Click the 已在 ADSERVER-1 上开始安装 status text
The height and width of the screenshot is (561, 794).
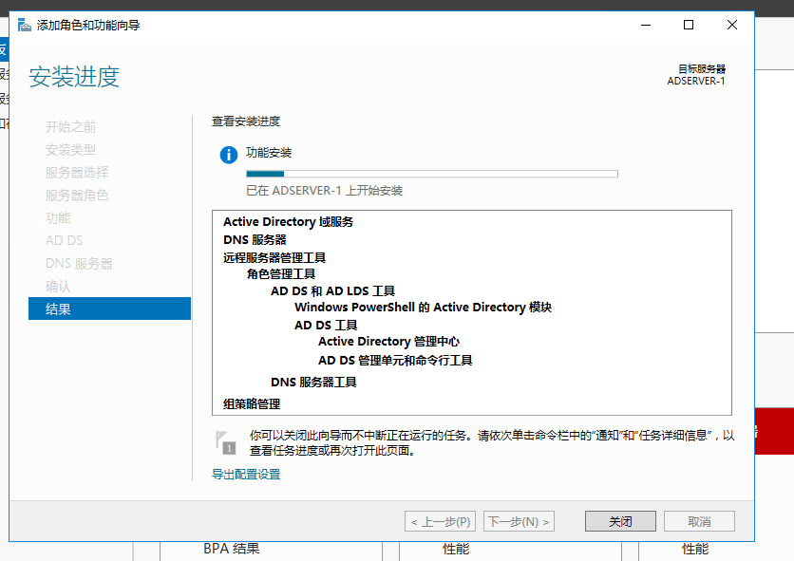325,191
